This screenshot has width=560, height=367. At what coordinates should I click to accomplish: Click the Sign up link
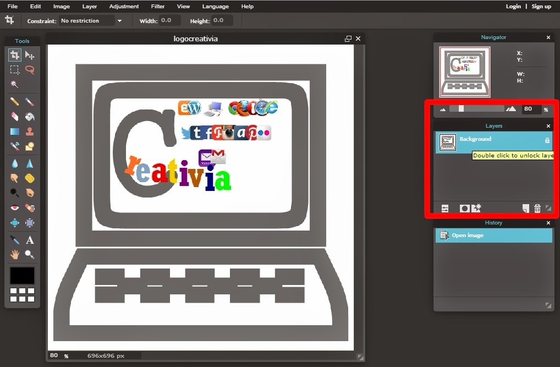tap(541, 7)
